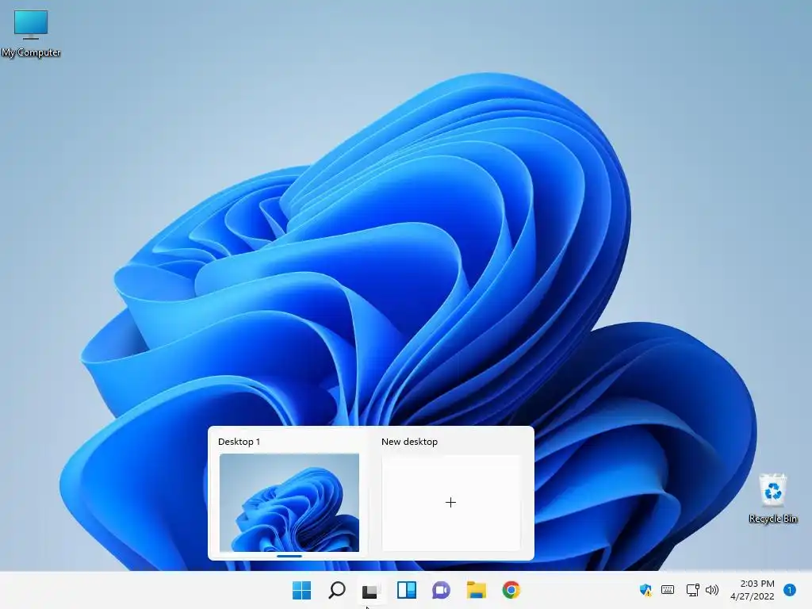Image resolution: width=812 pixels, height=609 pixels.
Task: Launch Google Chrome from taskbar
Action: click(x=511, y=590)
